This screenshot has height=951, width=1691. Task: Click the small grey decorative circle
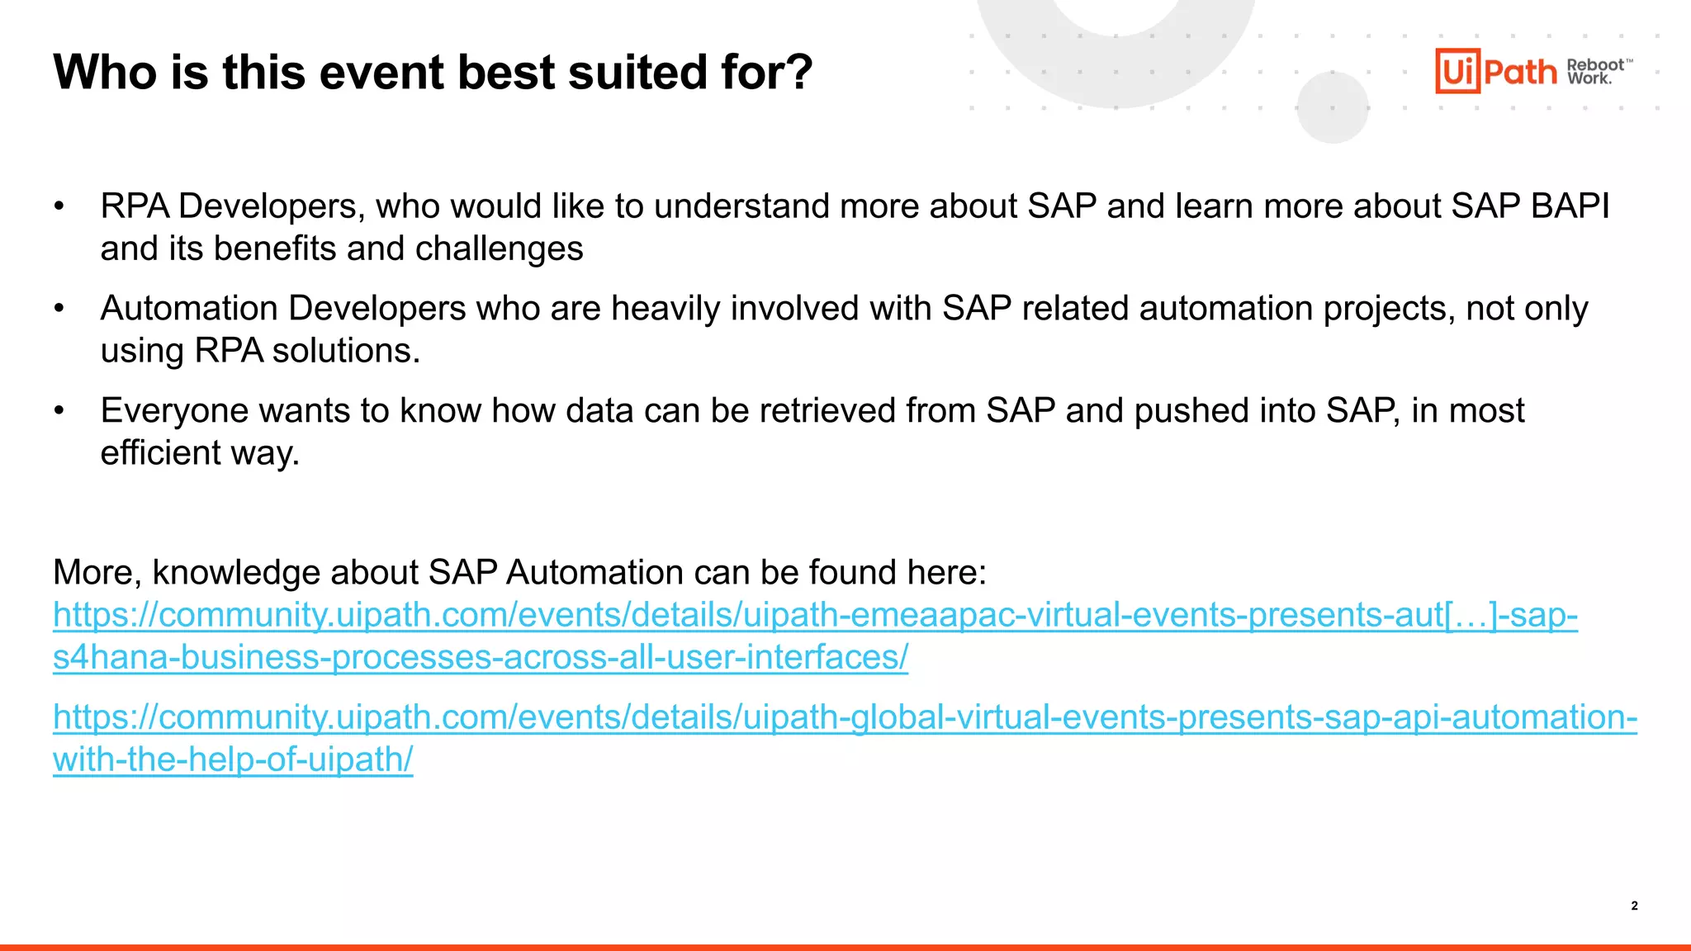pyautogui.click(x=1332, y=107)
